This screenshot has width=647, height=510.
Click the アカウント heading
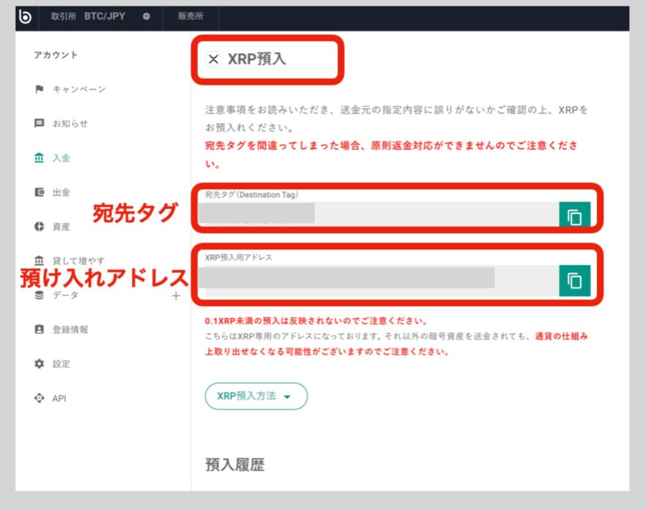57,56
